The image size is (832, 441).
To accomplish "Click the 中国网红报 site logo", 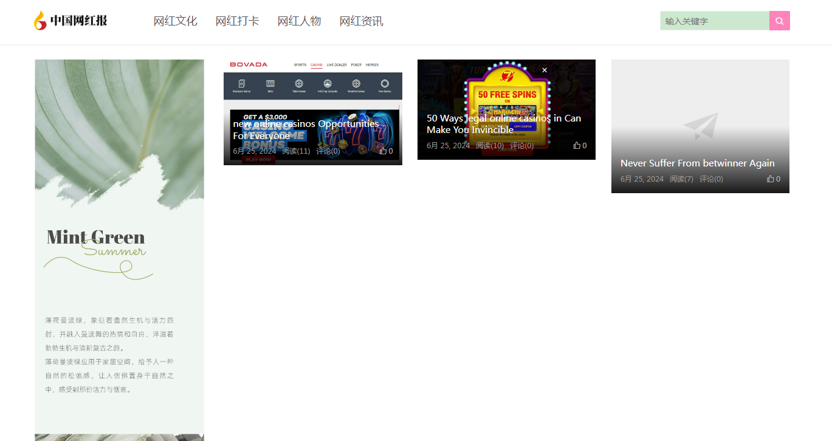I will click(70, 21).
